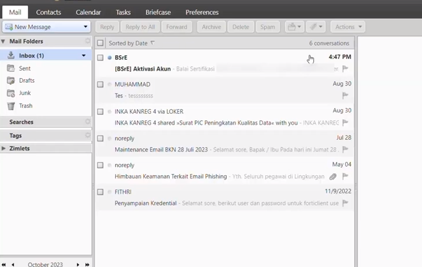Screen dimensions: 422x267
Task: Check the FITHRI message checkbox
Action: pos(100,192)
